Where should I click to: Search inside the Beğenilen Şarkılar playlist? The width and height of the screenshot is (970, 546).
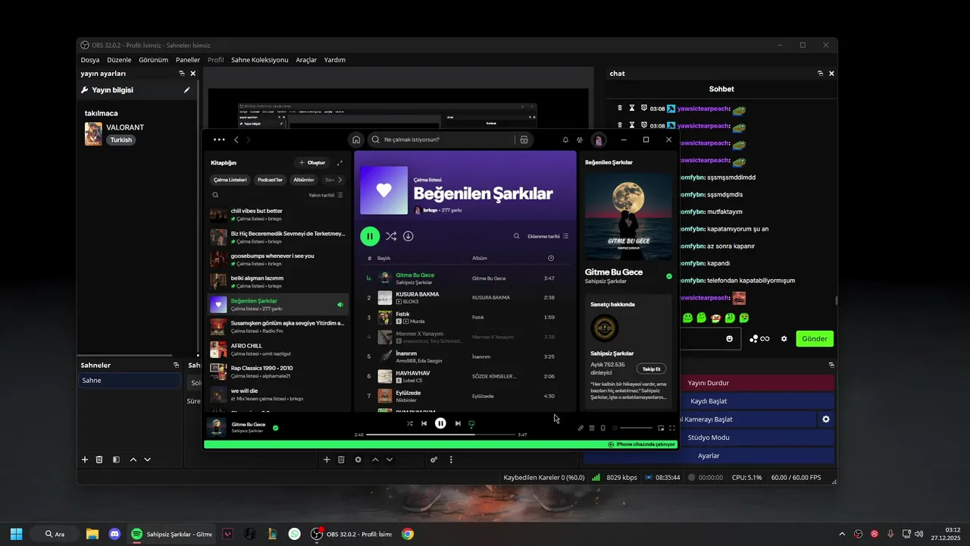pyautogui.click(x=517, y=237)
